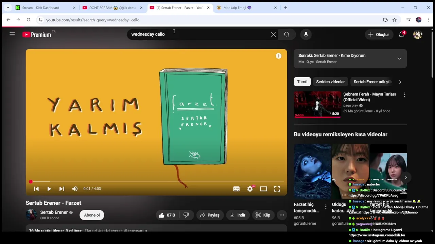Switch to Mor kalp Emoji tab
Viewport: 435px width, 244px height.
[x=246, y=8]
